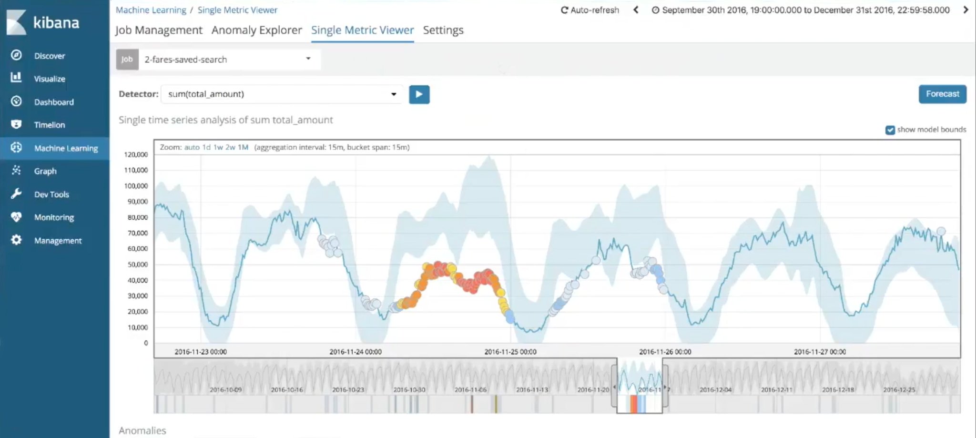The width and height of the screenshot is (976, 438).
Task: Click the Anomalies section heading
Action: click(142, 431)
